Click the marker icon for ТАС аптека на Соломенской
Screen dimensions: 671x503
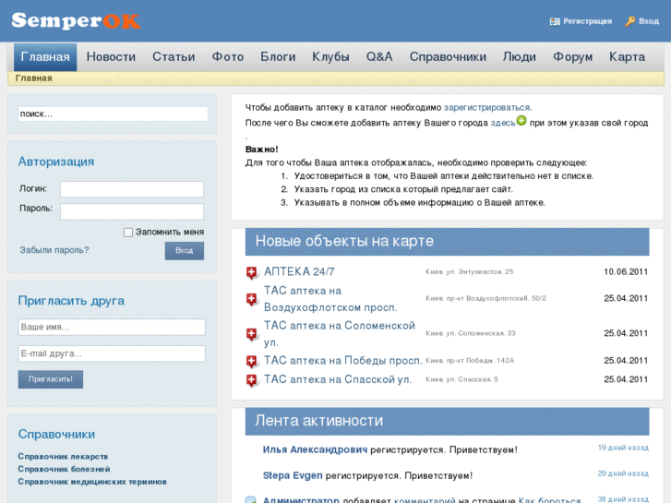coord(252,334)
